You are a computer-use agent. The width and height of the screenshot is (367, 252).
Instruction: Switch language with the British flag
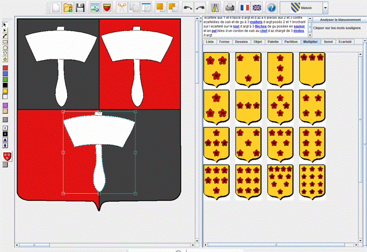pos(257,7)
